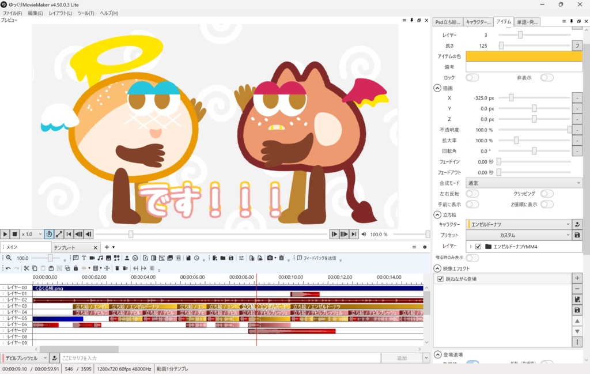The image size is (590, 374).
Task: Open the キャラクター dropdown showing エンゼルドーナツ
Action: (519, 224)
